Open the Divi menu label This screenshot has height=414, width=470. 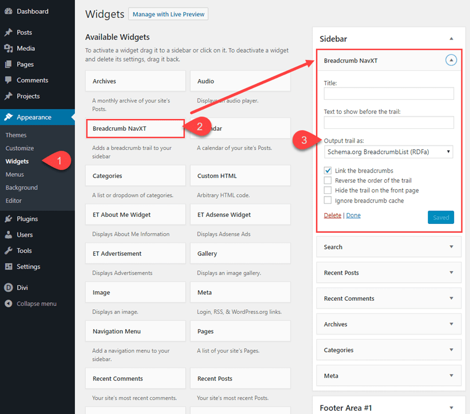(22, 287)
